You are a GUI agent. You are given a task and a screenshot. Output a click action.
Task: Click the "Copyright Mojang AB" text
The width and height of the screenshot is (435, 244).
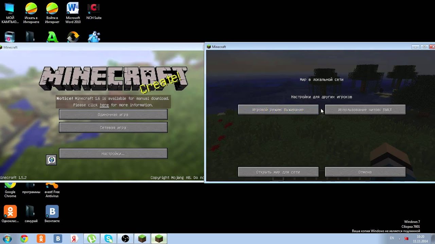pyautogui.click(x=171, y=178)
